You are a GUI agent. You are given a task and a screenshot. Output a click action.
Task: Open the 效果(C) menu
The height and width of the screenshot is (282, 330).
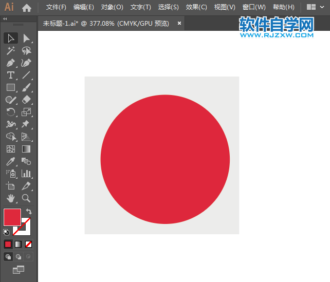point(196,7)
